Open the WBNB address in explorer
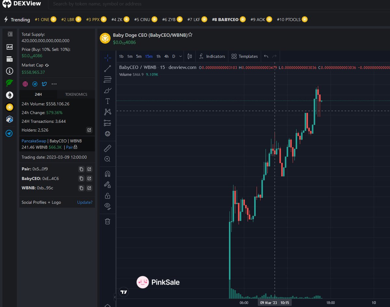Screen dimensions: 390x307 89,188
